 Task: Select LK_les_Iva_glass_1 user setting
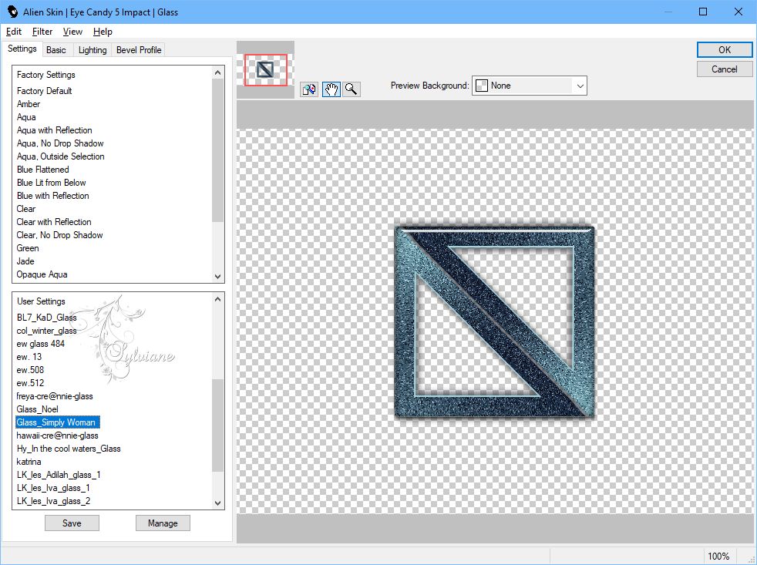[x=53, y=488]
